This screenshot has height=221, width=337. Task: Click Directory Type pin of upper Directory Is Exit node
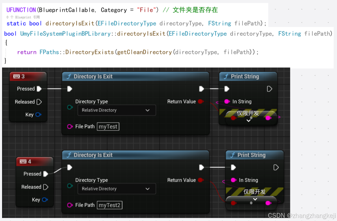(70, 107)
